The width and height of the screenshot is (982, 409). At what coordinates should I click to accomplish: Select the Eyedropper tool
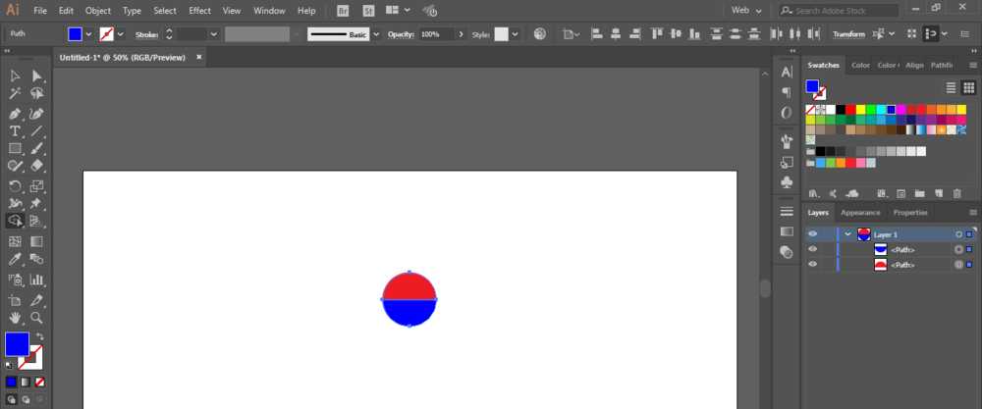point(15,259)
